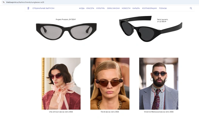Click the Blueprint logo icon
The image size is (199, 123).
click(x=28, y=8)
